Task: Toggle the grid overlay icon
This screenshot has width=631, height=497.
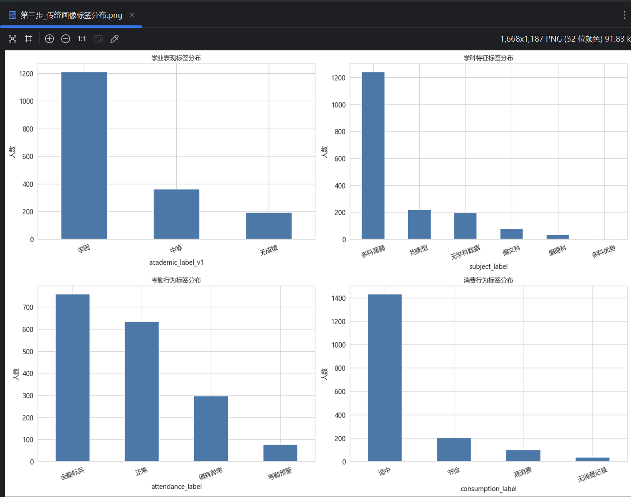Action: click(x=29, y=39)
